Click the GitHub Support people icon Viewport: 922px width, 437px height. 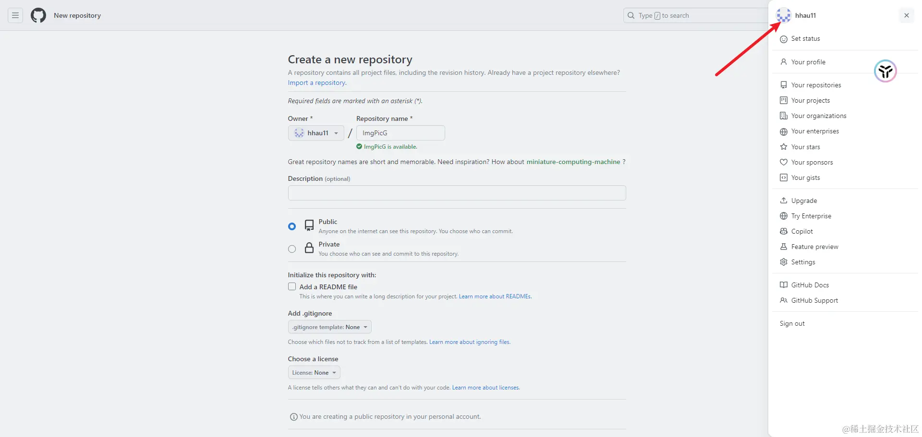(x=784, y=300)
